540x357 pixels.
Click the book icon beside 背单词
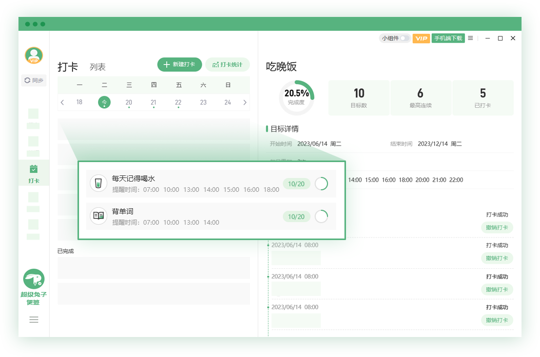[98, 216]
